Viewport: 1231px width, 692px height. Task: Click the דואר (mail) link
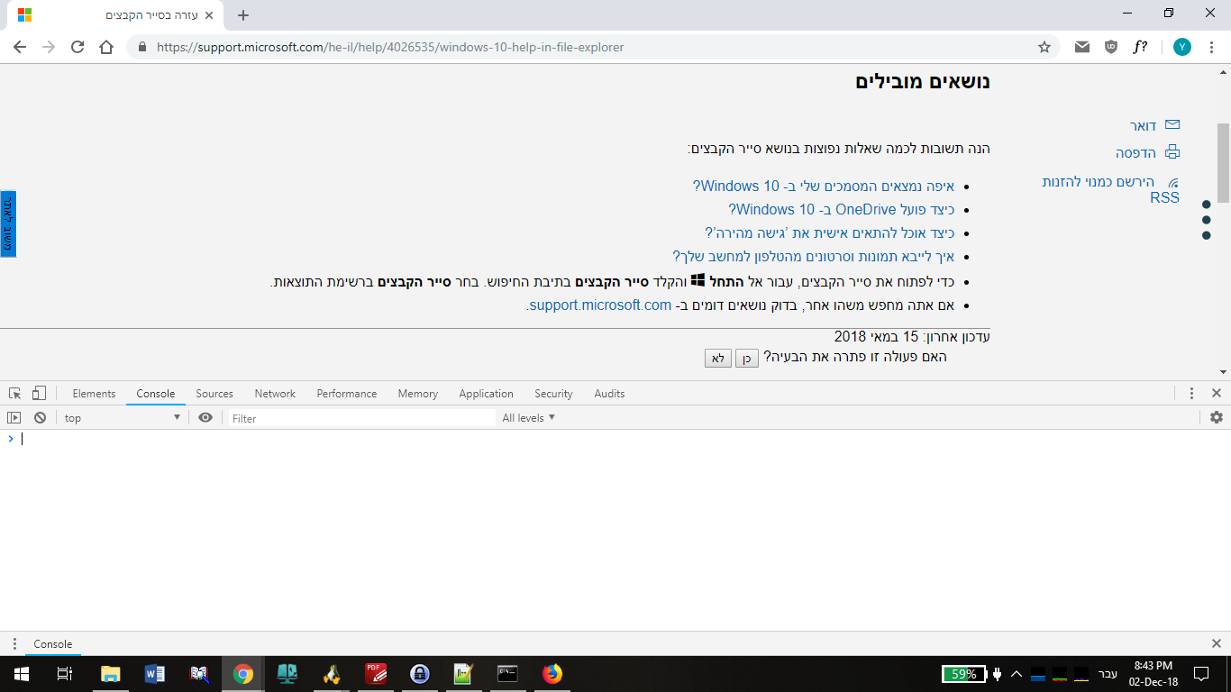point(1143,126)
